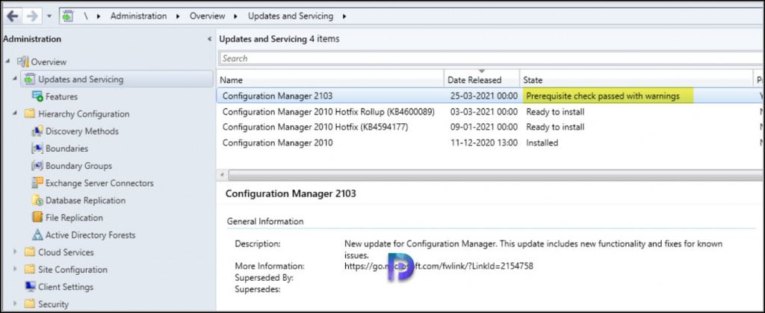
Task: Open Discovery Methods in the tree
Action: pyautogui.click(x=82, y=131)
